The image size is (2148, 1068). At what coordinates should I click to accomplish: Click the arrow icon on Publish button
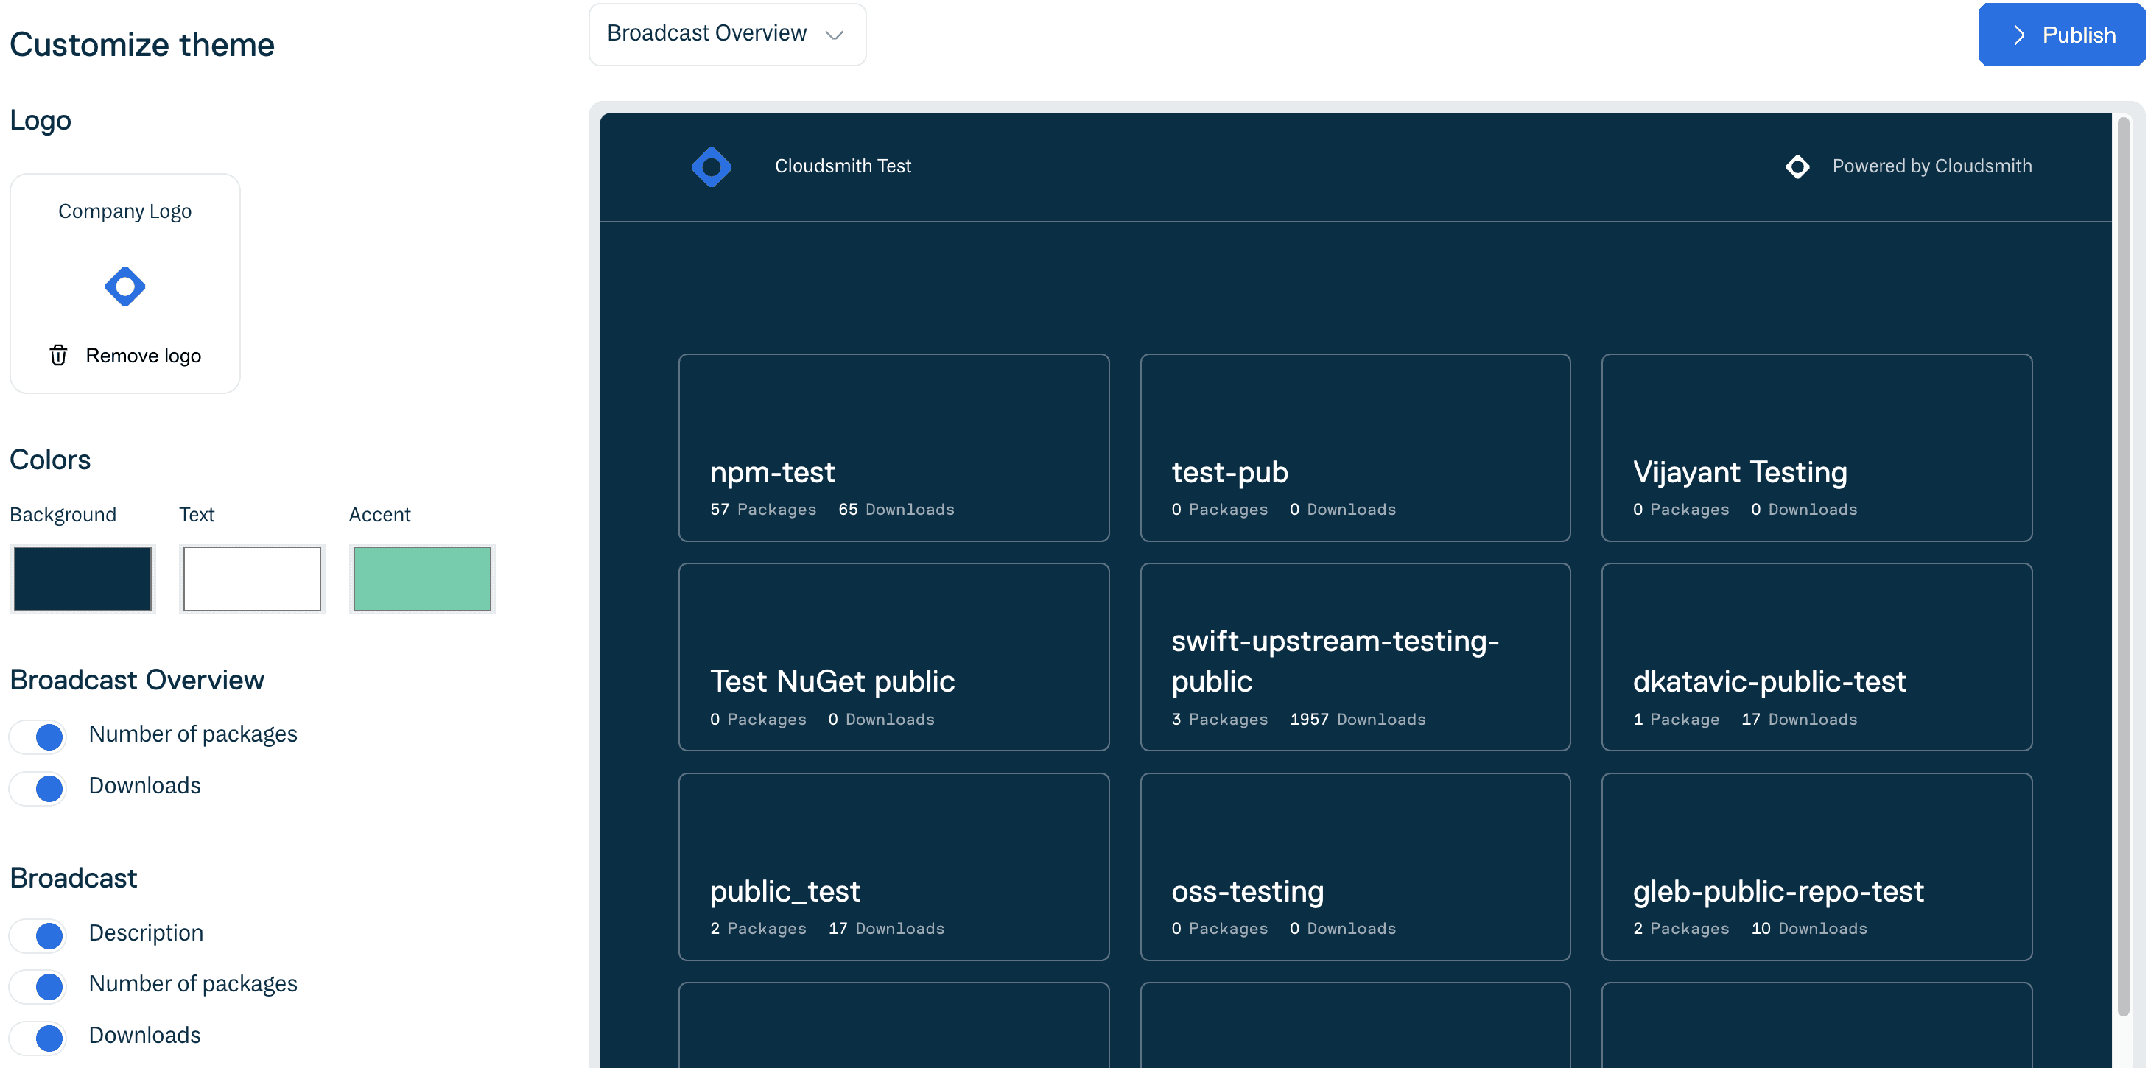click(x=2019, y=35)
